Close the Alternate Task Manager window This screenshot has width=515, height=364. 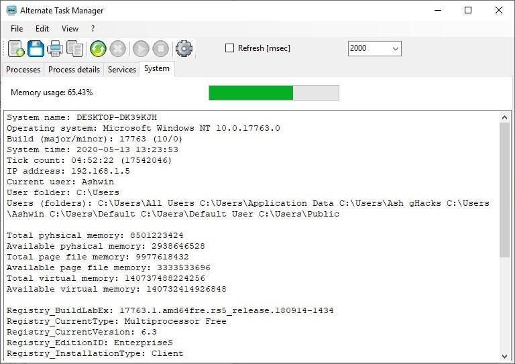coord(499,10)
